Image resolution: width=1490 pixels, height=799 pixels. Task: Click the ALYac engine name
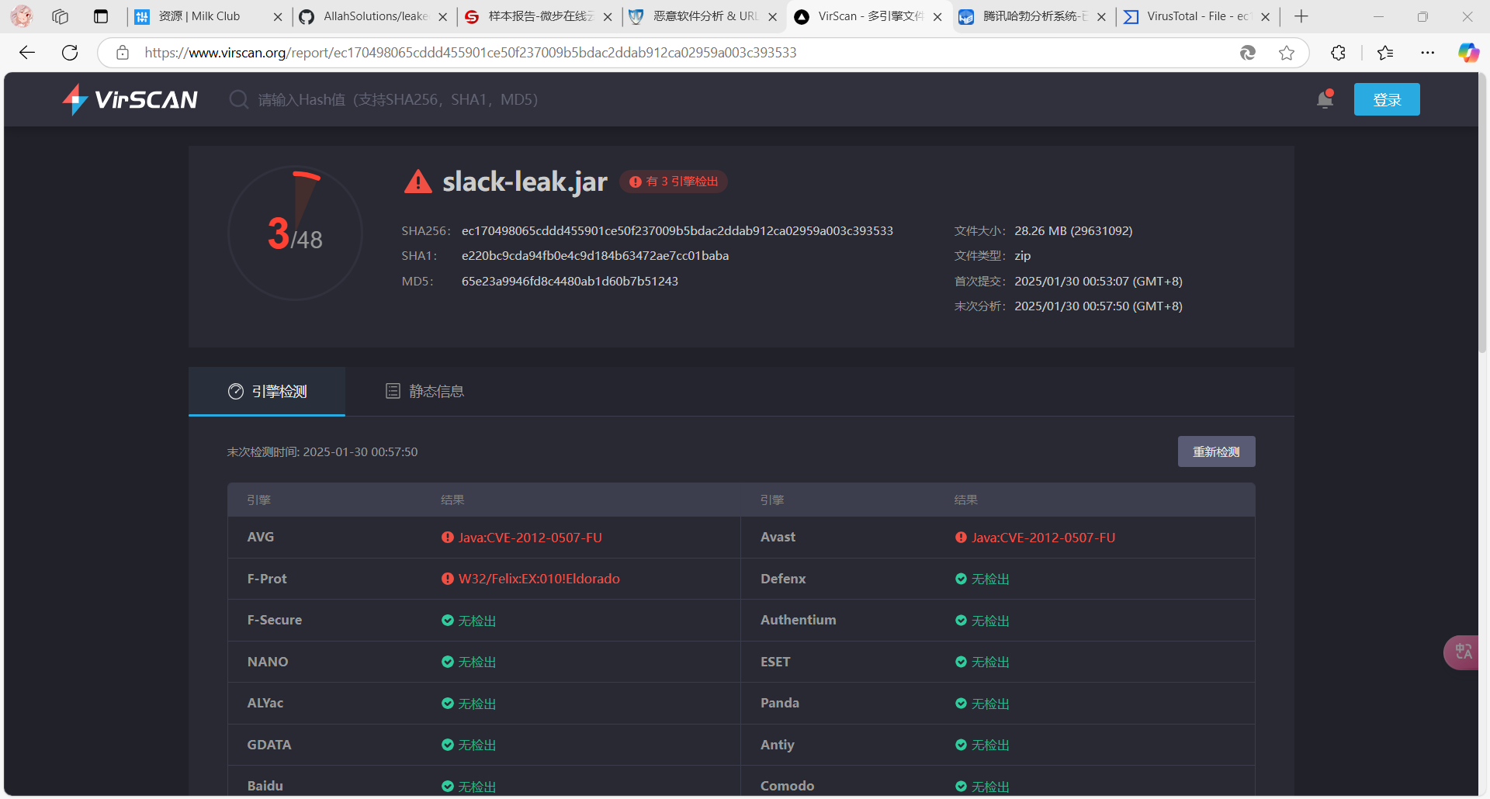[265, 703]
